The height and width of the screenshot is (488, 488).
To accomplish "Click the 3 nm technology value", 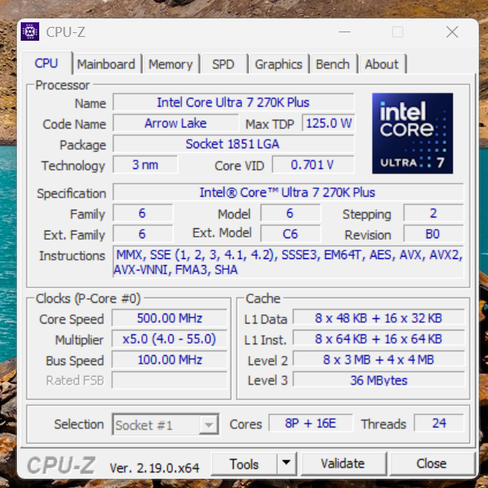I will pos(145,164).
